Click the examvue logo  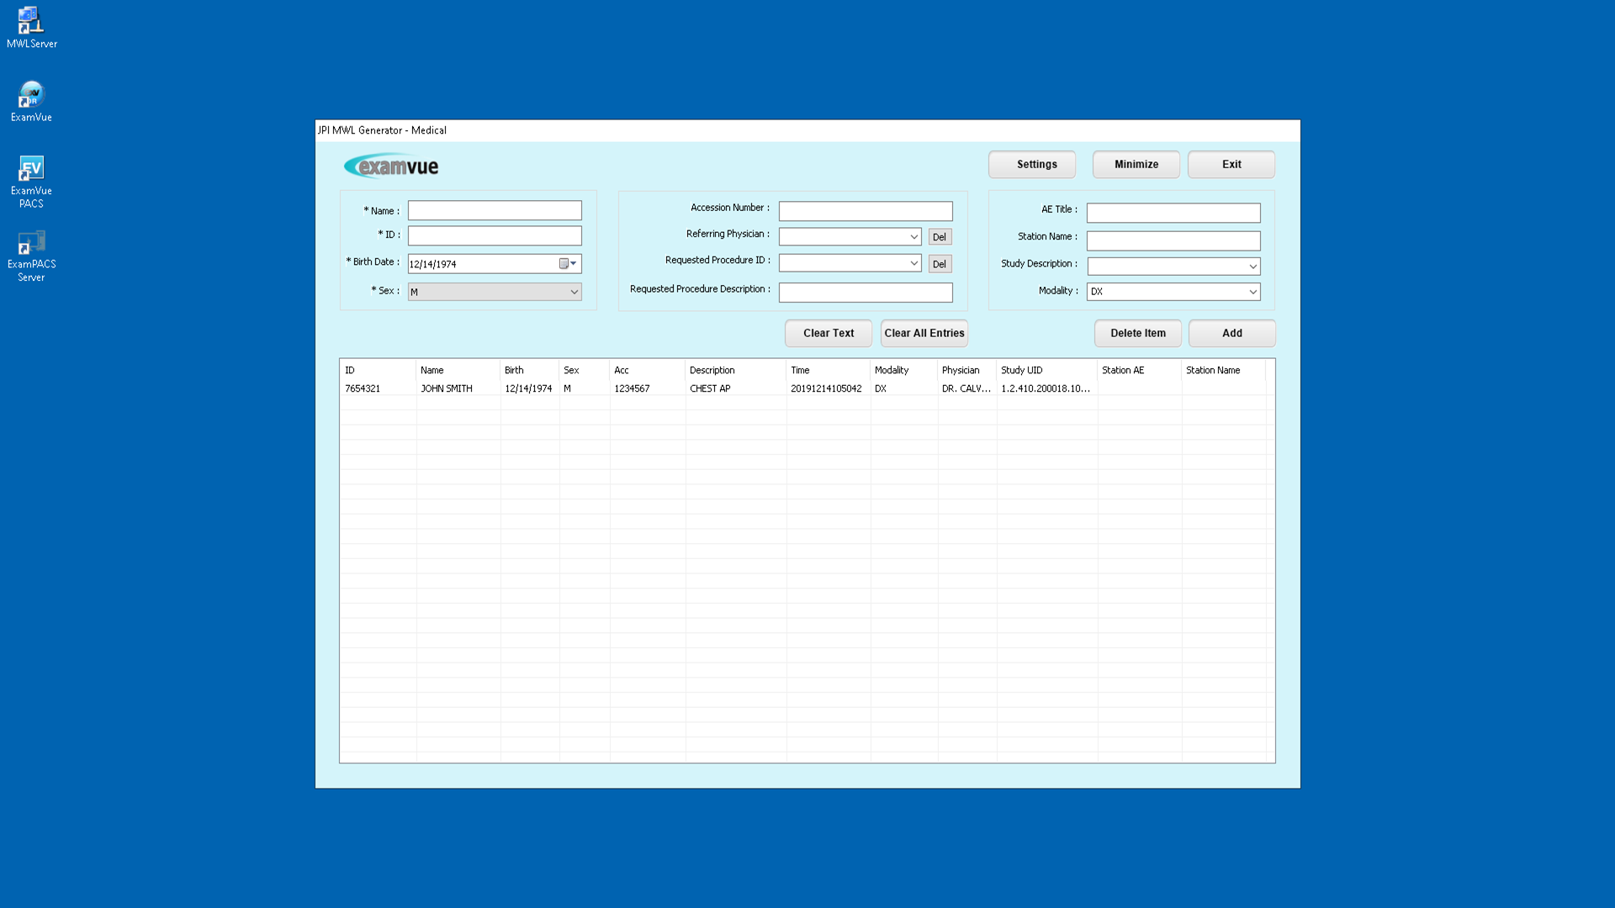pos(391,166)
